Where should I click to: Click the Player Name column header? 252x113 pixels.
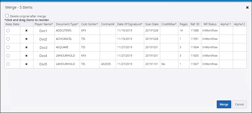pos(44,24)
